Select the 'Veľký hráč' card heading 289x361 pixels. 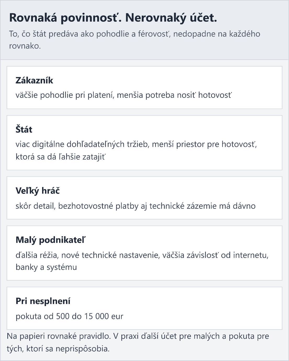[38, 191]
